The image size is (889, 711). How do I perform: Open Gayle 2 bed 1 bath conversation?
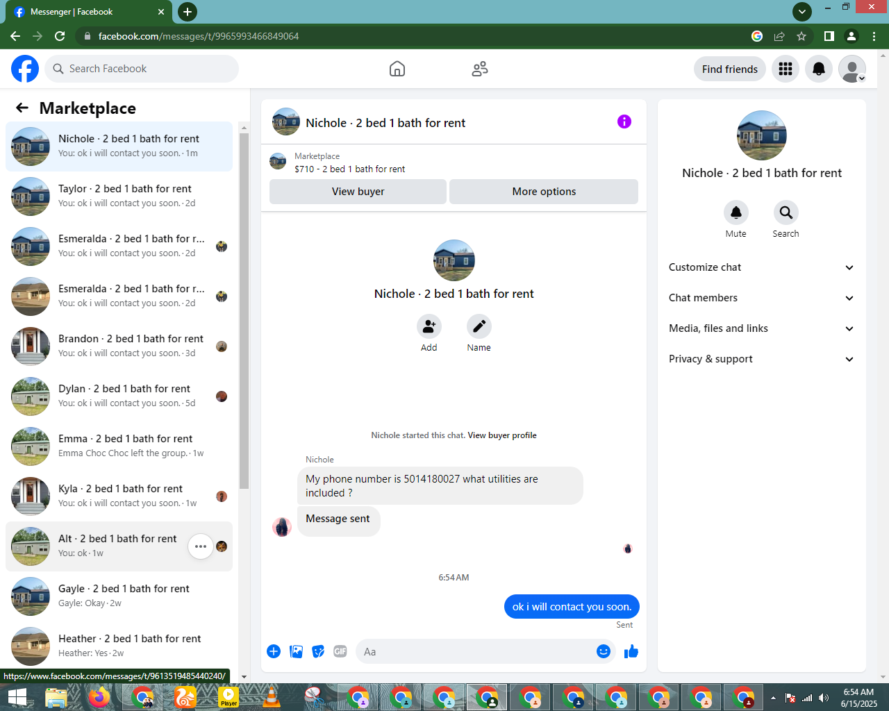tap(119, 596)
